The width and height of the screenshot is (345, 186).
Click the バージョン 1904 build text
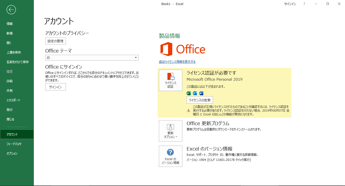click(x=219, y=160)
